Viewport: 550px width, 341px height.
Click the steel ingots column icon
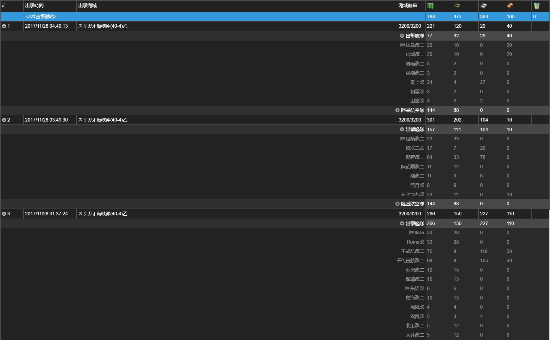pos(483,6)
